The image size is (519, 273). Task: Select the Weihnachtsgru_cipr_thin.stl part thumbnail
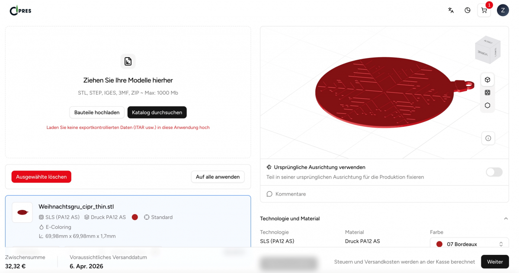coord(22,212)
